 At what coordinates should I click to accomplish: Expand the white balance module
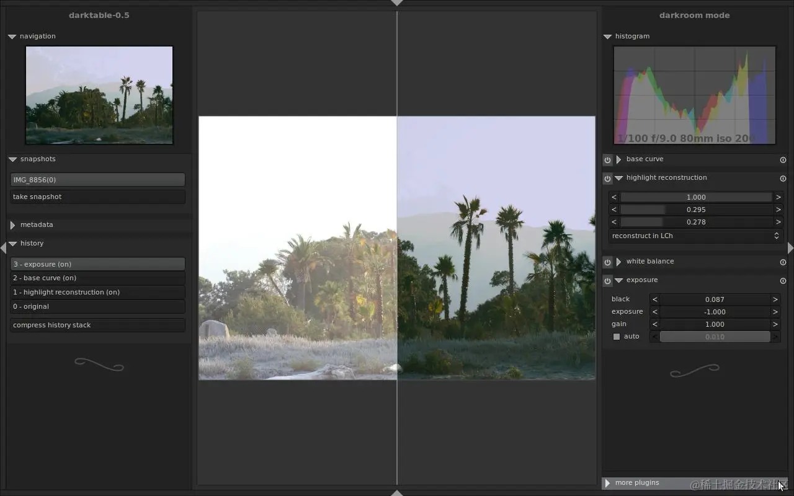click(x=618, y=262)
